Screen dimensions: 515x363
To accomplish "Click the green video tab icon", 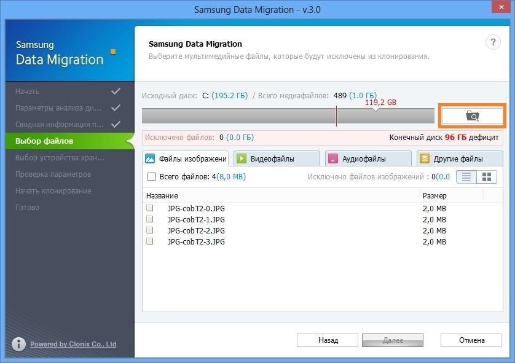I will [x=242, y=159].
